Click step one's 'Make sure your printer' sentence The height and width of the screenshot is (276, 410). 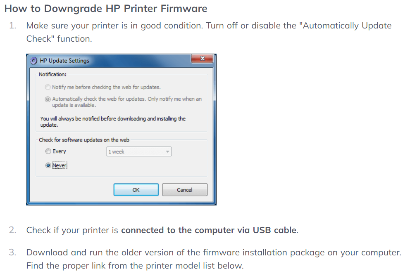209,26
